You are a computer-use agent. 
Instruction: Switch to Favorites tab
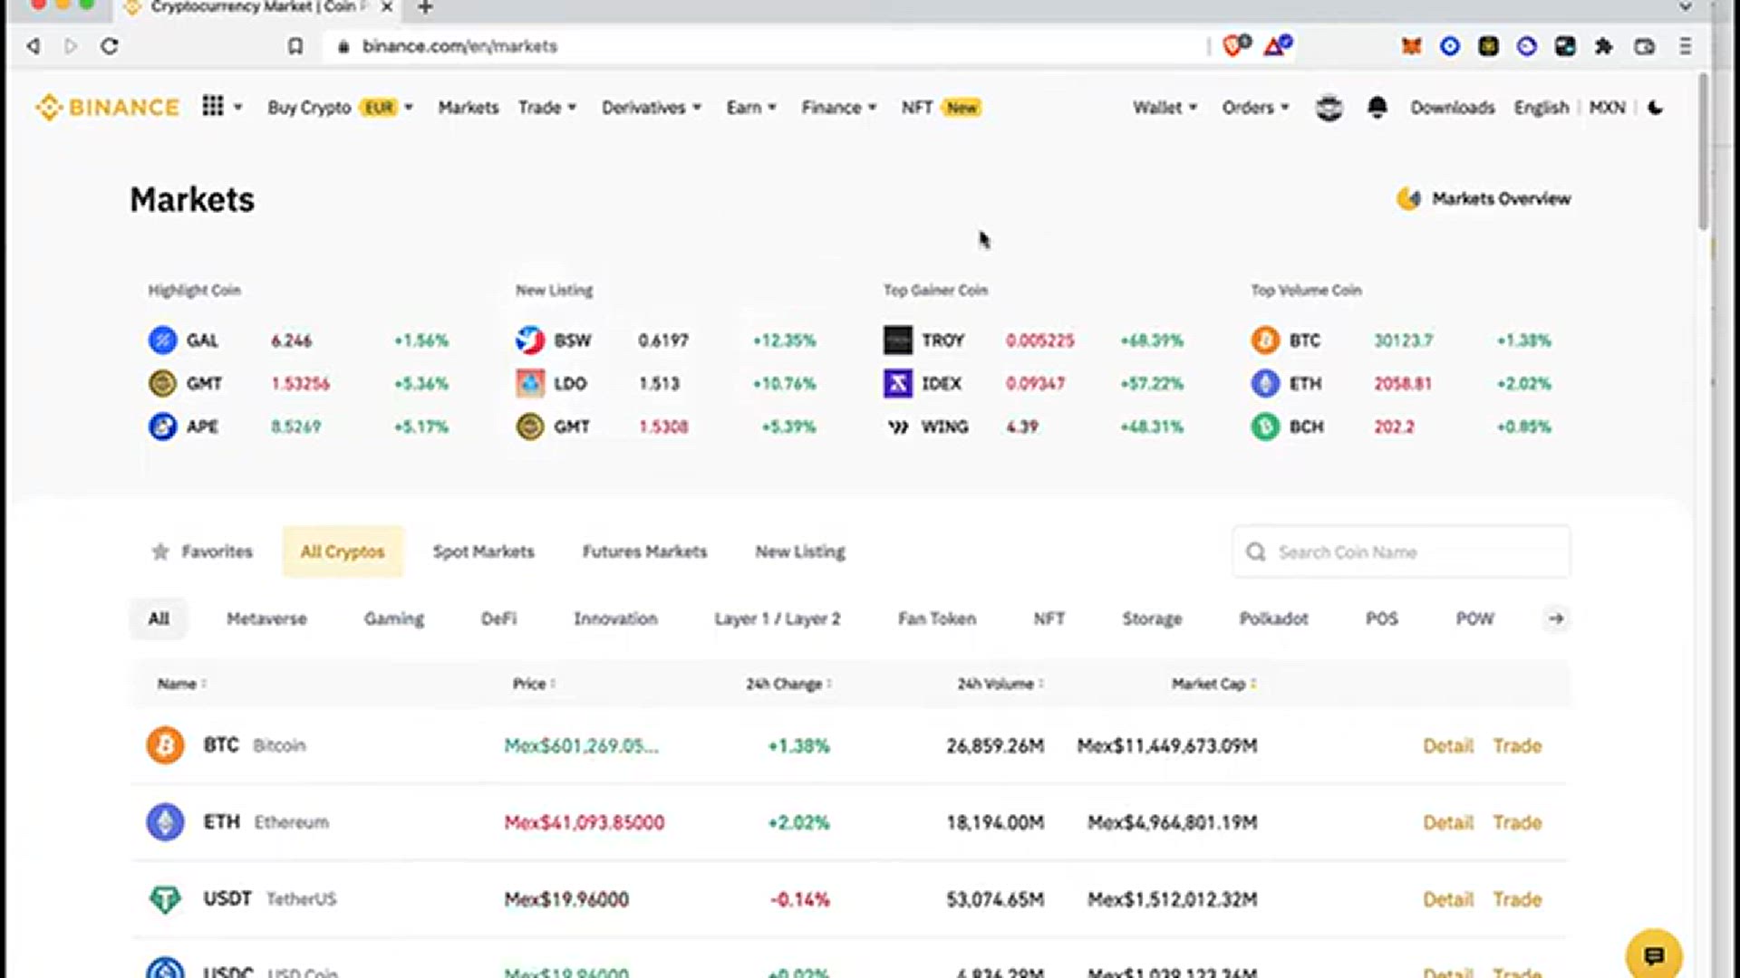(x=202, y=551)
